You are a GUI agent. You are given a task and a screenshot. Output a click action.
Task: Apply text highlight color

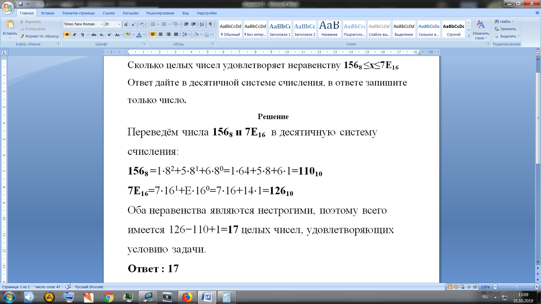click(128, 35)
